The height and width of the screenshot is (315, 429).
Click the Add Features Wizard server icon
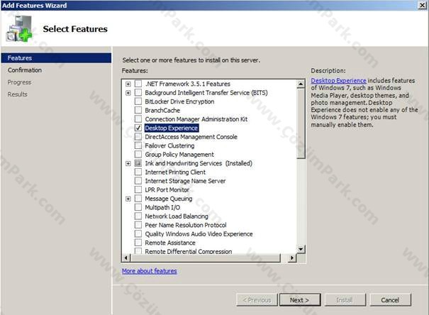click(19, 28)
